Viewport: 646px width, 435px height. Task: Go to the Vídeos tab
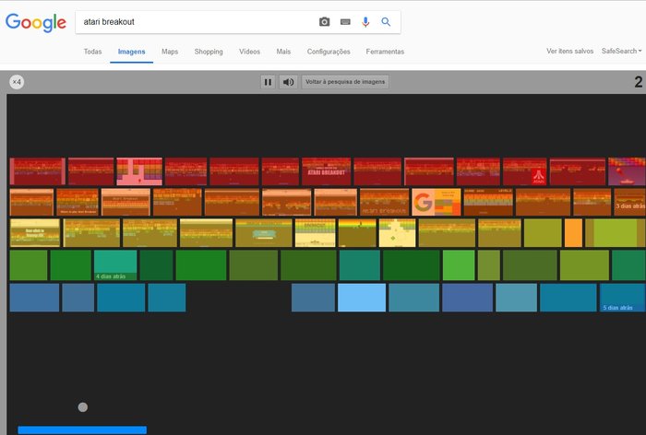pyautogui.click(x=250, y=52)
